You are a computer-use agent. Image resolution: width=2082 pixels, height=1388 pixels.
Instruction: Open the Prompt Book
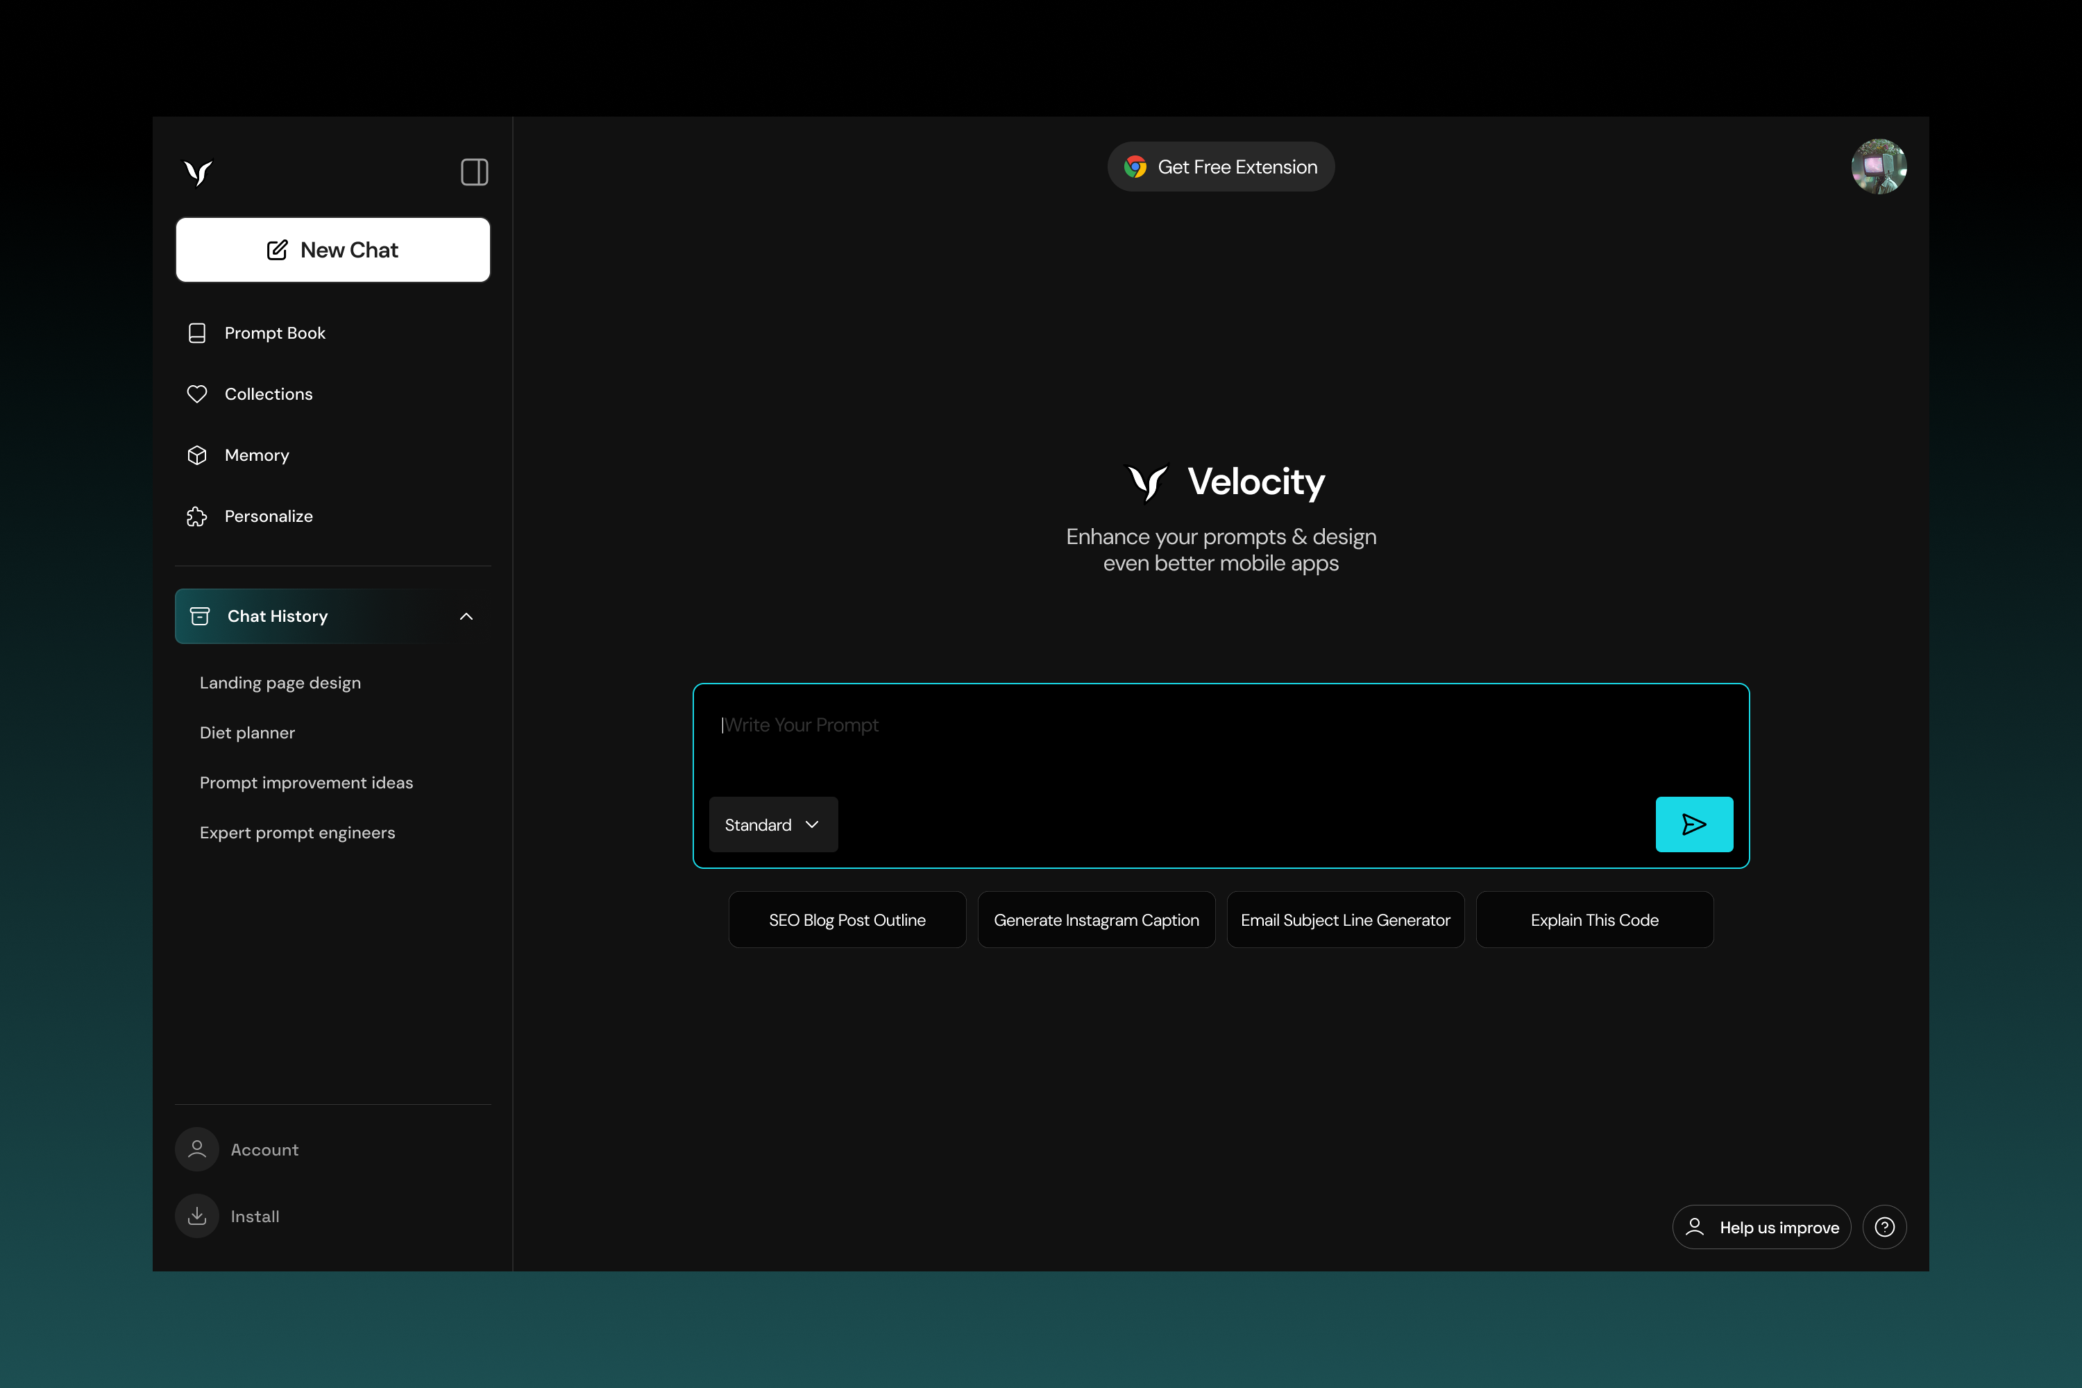click(276, 333)
